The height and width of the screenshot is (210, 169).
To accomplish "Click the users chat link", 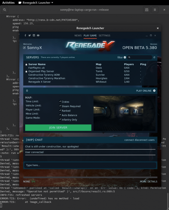I will [x=152, y=140].
